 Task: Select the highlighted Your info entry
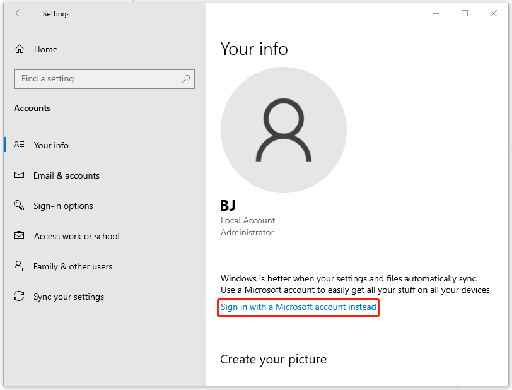tap(50, 145)
